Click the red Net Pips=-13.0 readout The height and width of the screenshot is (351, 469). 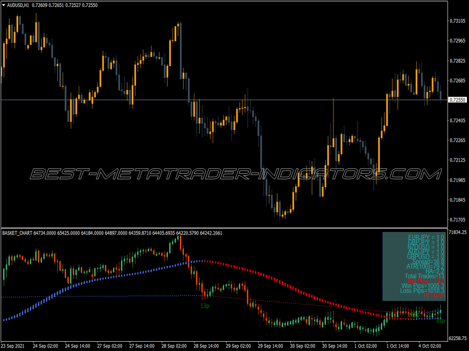point(426,281)
